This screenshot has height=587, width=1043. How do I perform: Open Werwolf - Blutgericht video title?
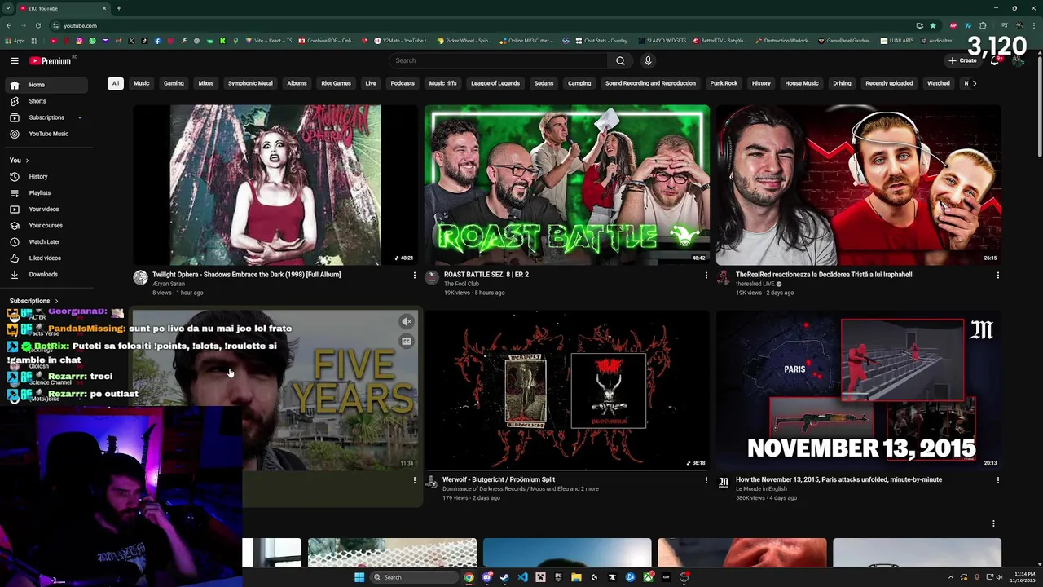(x=499, y=479)
